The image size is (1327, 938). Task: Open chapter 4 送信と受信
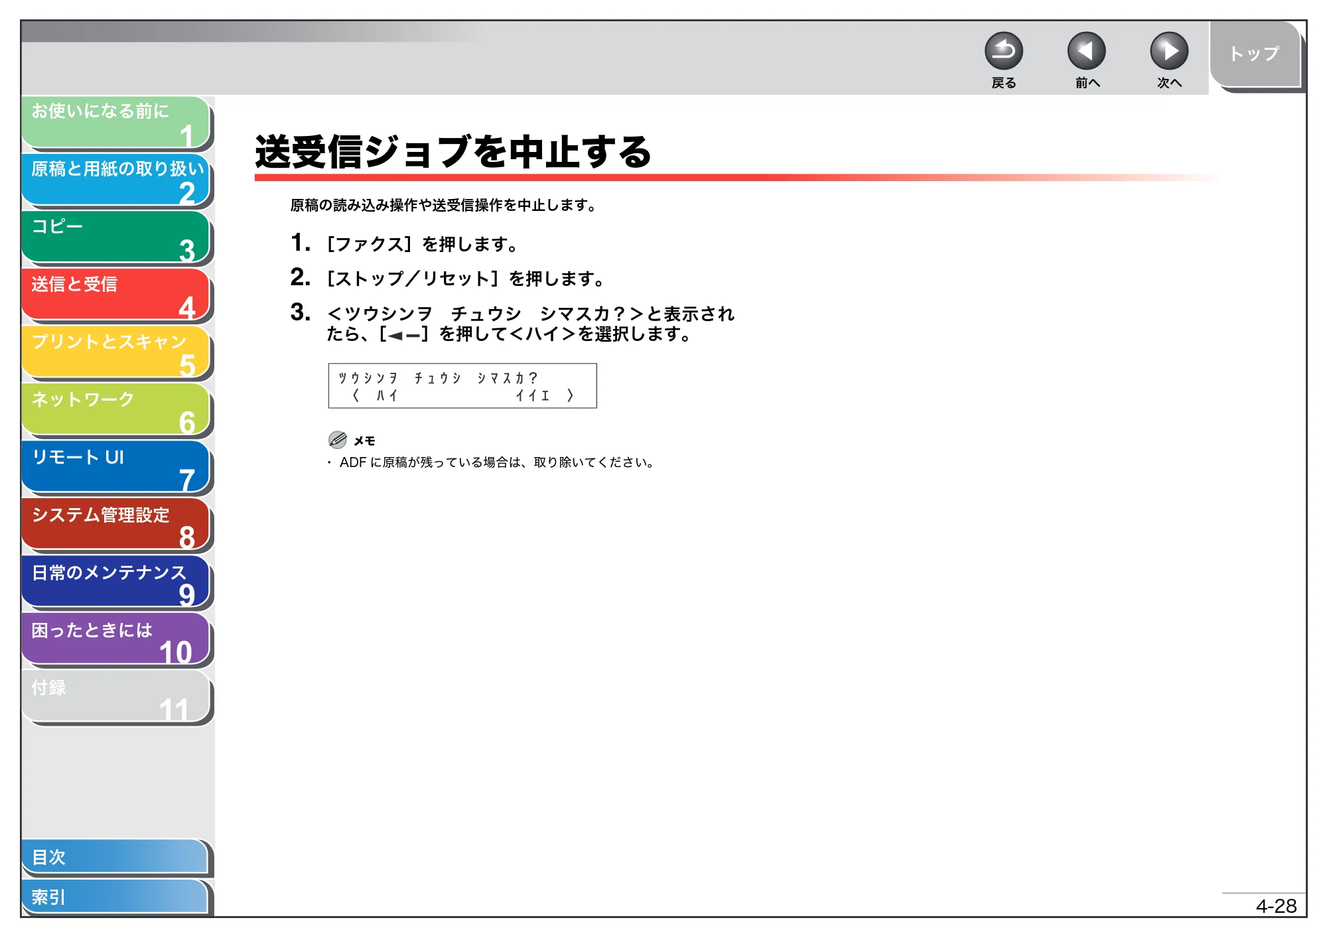[116, 295]
